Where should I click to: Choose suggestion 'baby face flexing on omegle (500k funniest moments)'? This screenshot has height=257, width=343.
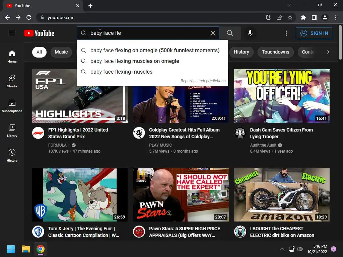click(x=152, y=50)
